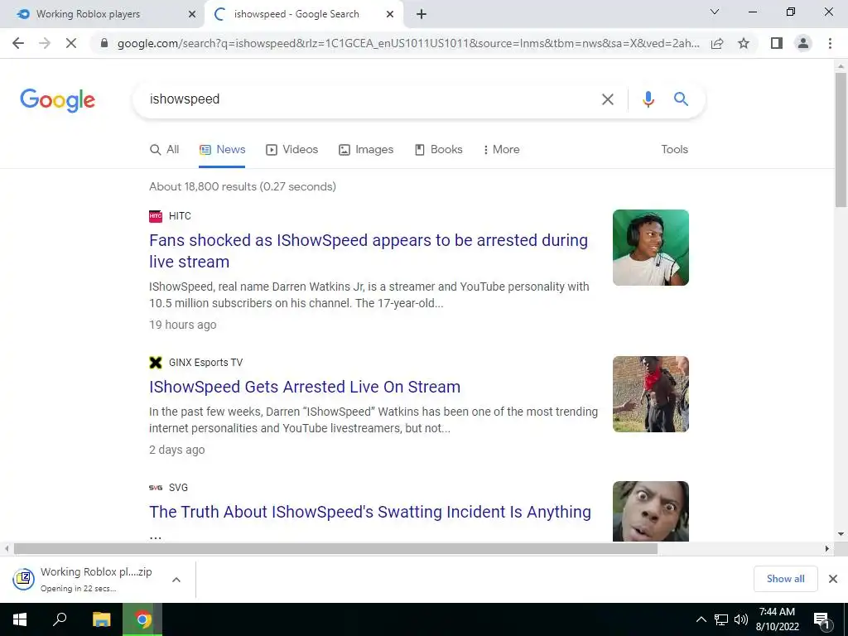
Task: Open Chrome three-dot menu
Action: [x=830, y=43]
